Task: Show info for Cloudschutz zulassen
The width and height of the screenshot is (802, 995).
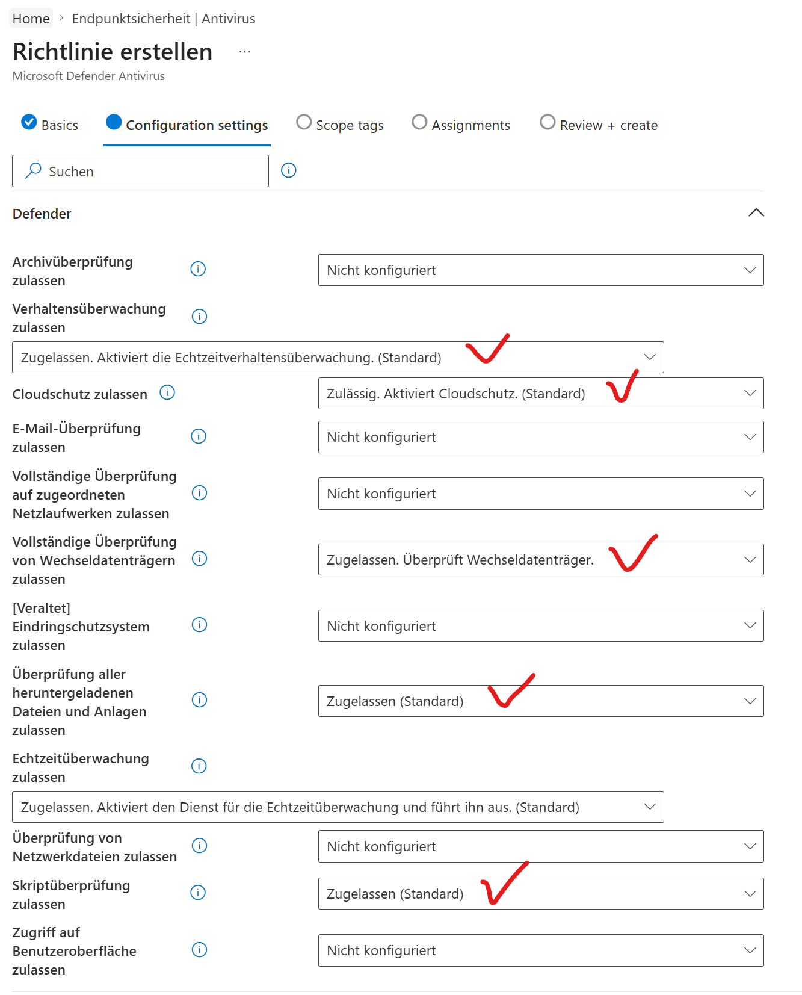Action: (167, 392)
